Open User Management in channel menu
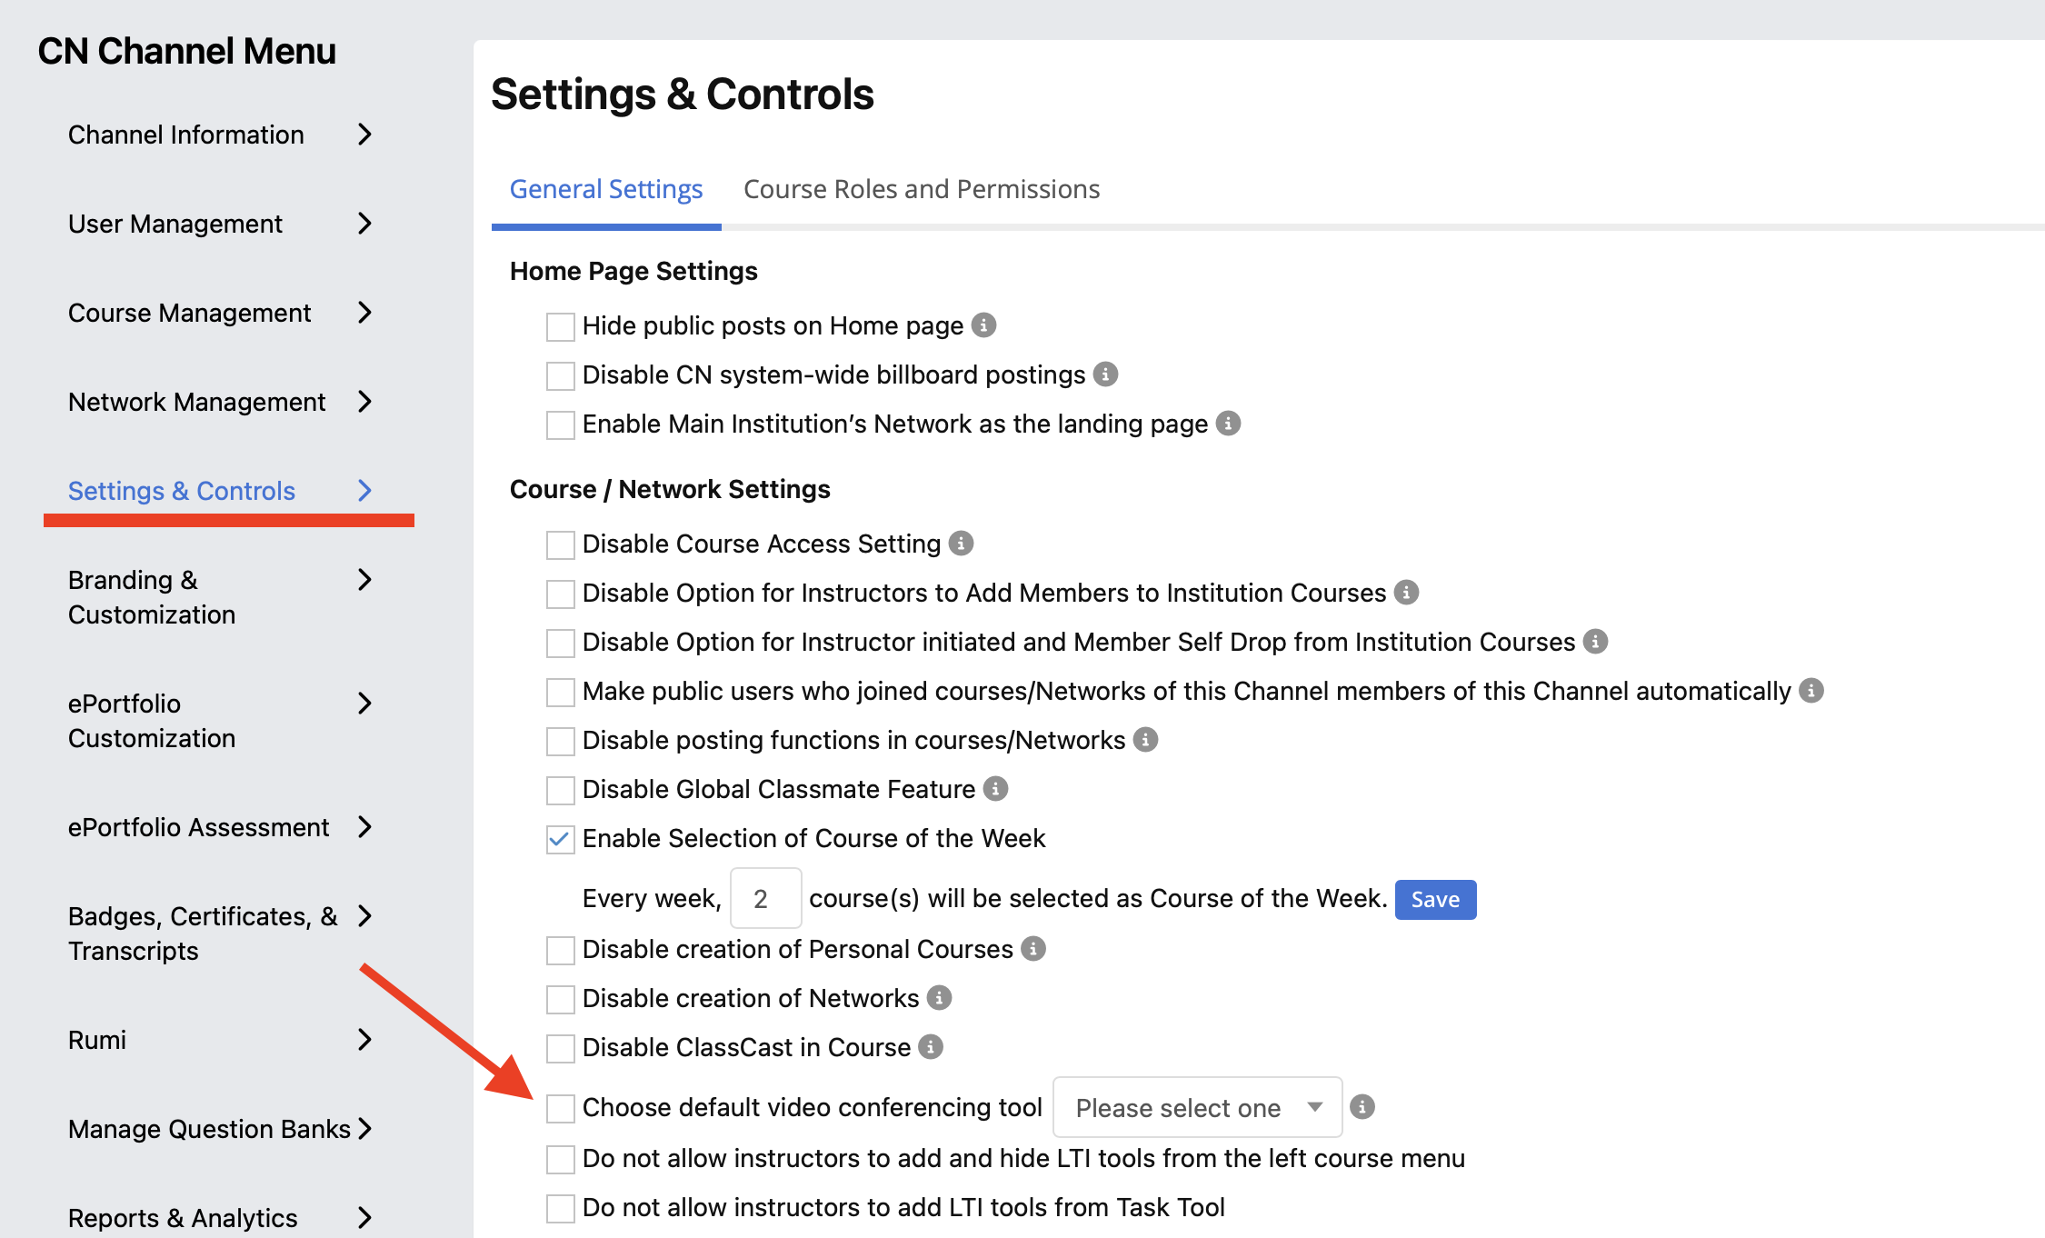This screenshot has width=2045, height=1238. point(175,224)
